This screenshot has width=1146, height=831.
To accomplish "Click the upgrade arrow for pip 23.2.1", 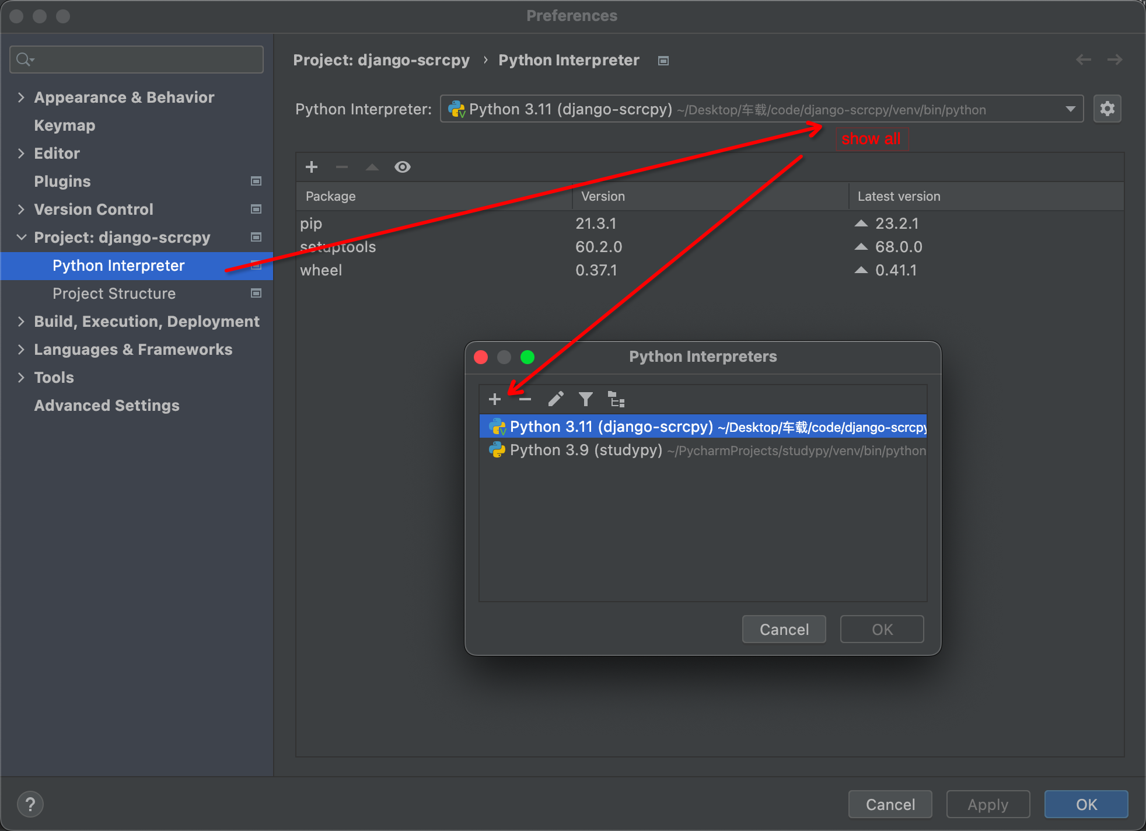I will click(x=861, y=224).
